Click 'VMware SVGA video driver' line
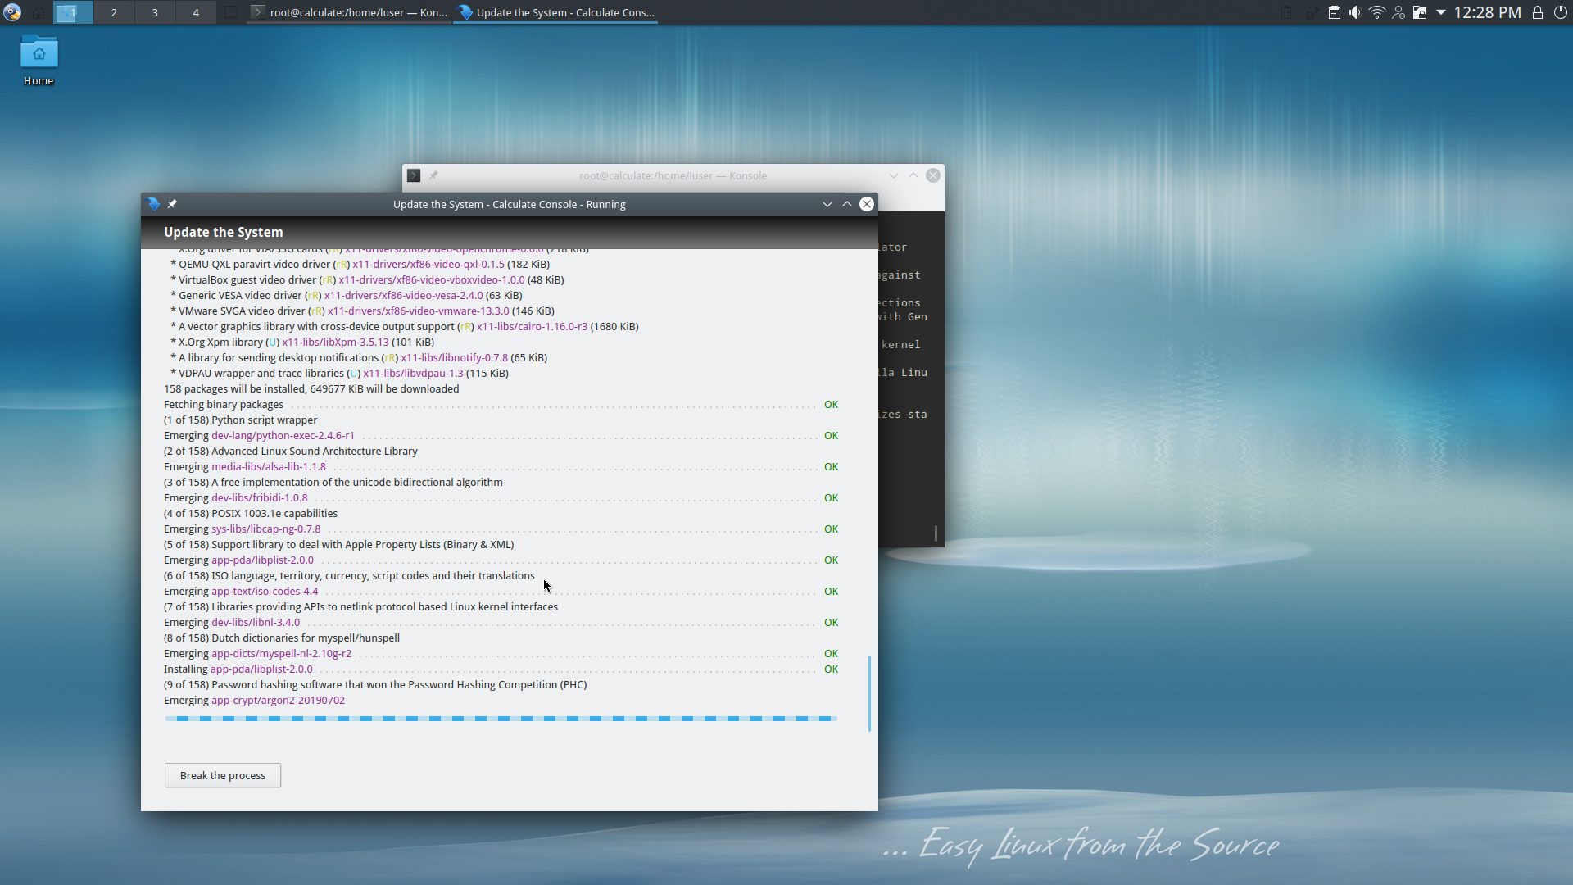This screenshot has height=885, width=1573. 362,311
